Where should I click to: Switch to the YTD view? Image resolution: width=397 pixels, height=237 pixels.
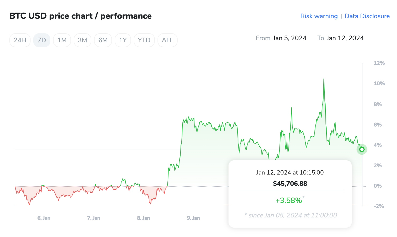coord(144,40)
